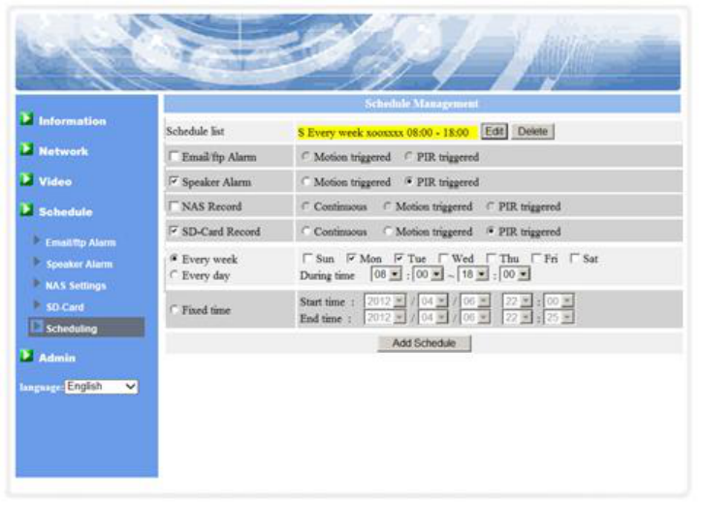Uncheck the Tue day checkbox
The height and width of the screenshot is (506, 702).
click(x=399, y=258)
